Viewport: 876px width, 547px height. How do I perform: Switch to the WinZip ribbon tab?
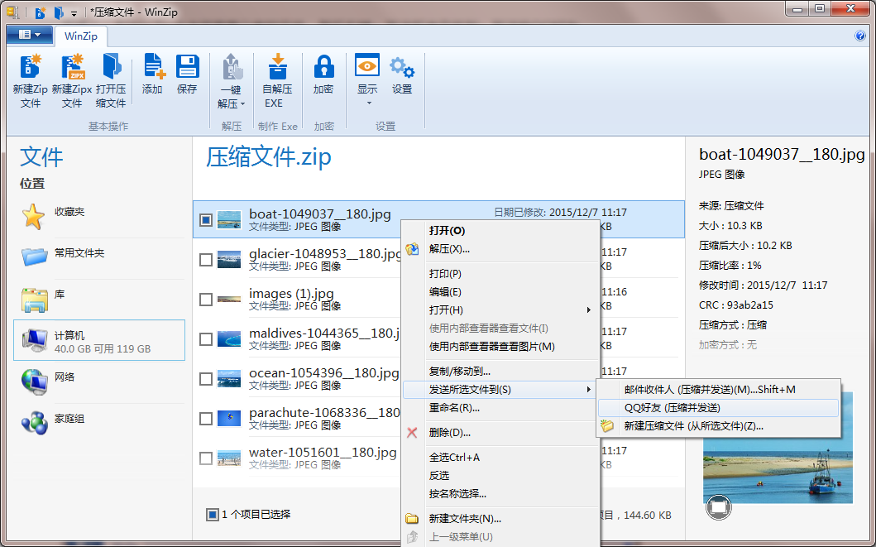coord(80,36)
